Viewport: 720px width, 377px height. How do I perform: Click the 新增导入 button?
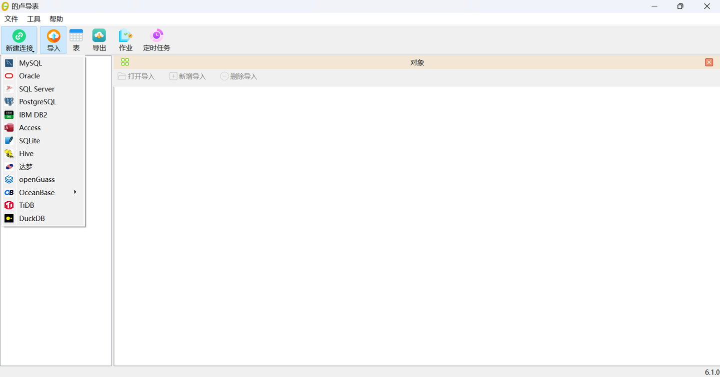[x=187, y=76]
